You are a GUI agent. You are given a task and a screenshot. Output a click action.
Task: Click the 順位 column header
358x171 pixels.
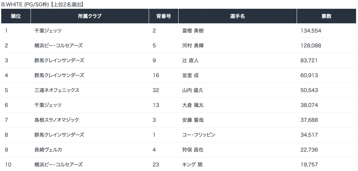[16, 16]
